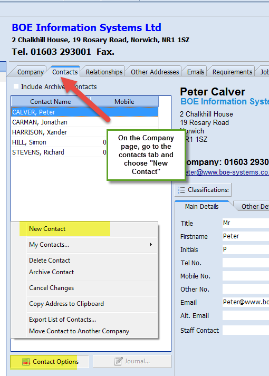Click the Initials field showing P
The image size is (269, 376).
246,249
